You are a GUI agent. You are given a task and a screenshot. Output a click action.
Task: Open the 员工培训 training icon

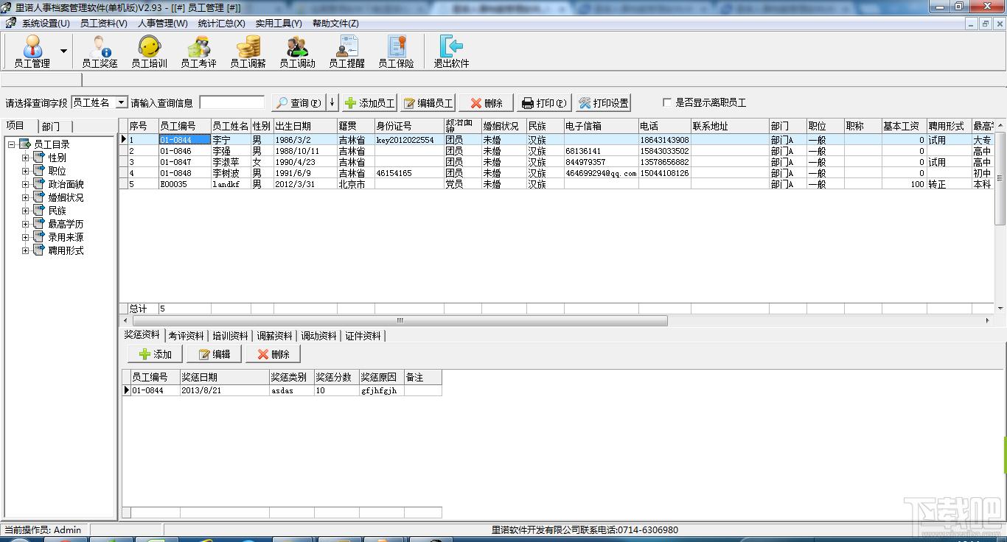point(149,51)
